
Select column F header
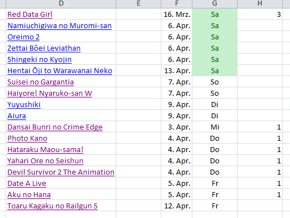(177, 4)
